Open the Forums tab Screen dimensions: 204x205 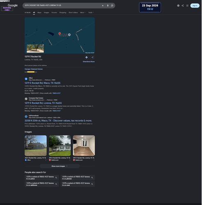(54, 12)
